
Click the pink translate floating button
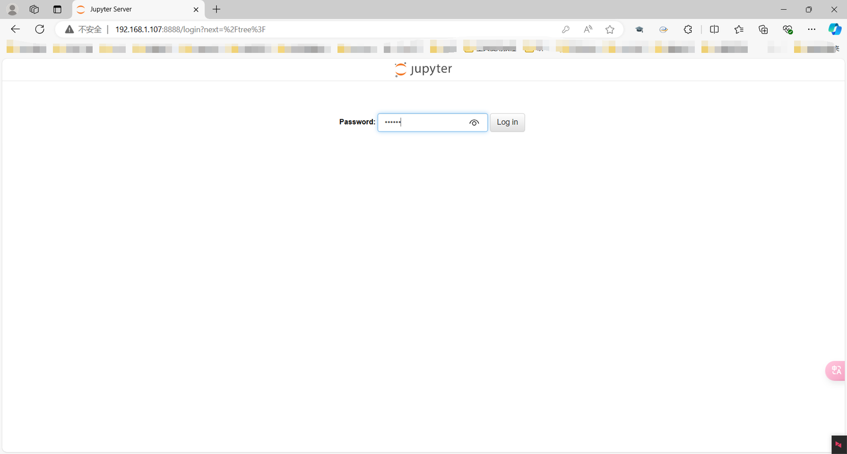coord(835,371)
